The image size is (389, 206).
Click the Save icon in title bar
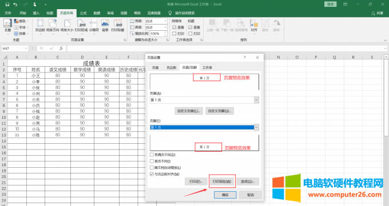point(7,4)
